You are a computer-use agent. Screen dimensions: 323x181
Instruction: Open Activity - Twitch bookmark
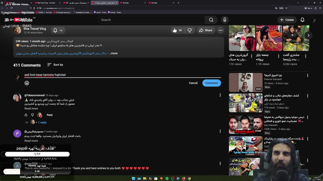[115, 12]
